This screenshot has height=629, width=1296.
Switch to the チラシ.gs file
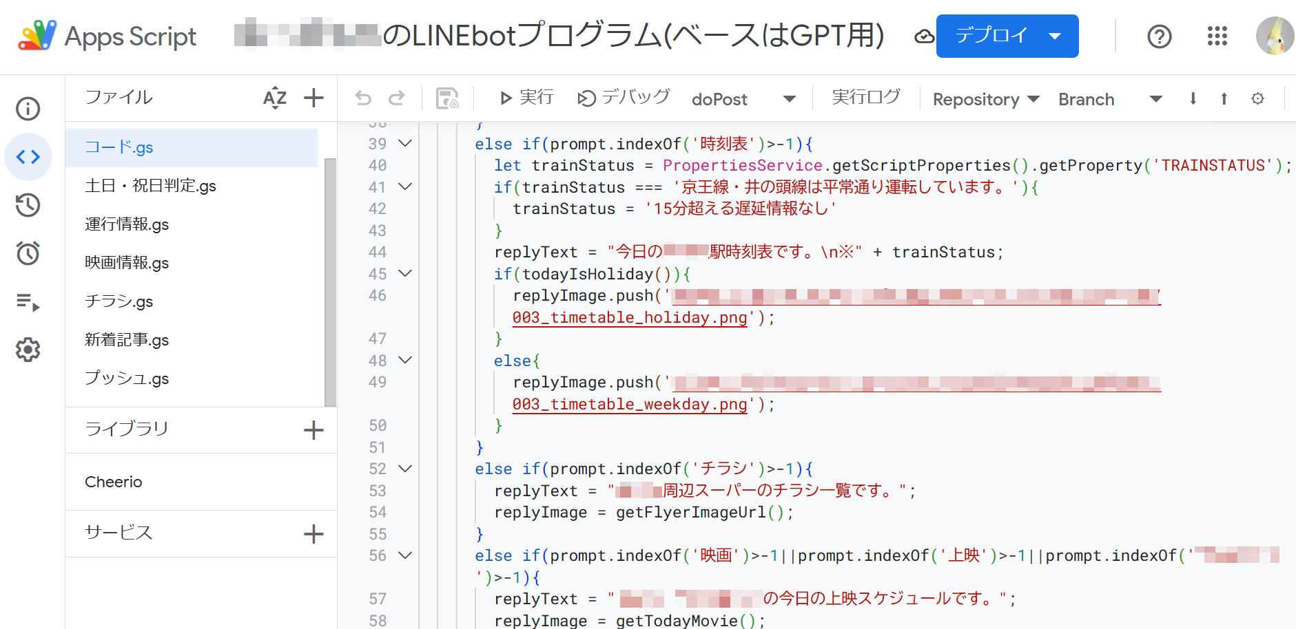pos(119,301)
